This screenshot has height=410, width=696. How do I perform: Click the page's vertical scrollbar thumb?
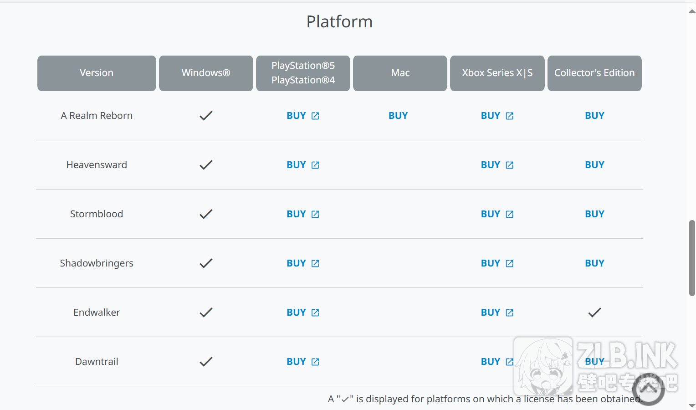click(x=692, y=258)
